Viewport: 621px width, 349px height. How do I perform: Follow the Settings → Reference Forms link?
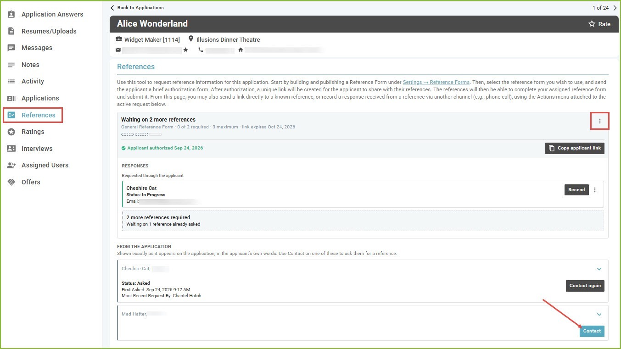(x=436, y=82)
